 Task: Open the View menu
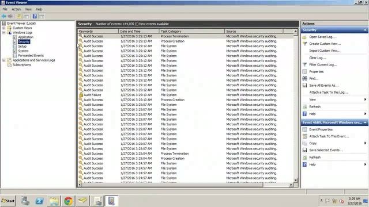pos(28,9)
